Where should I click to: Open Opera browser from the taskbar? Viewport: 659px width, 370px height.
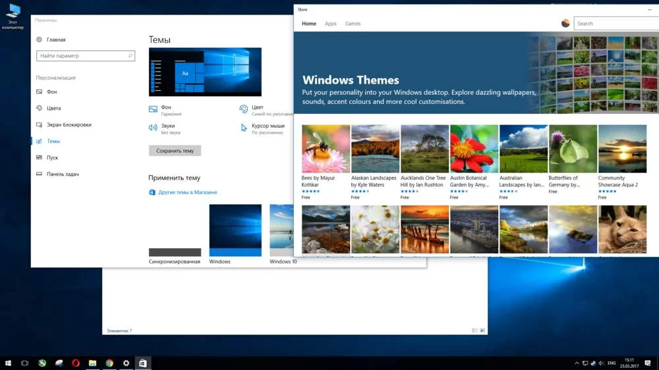(76, 363)
